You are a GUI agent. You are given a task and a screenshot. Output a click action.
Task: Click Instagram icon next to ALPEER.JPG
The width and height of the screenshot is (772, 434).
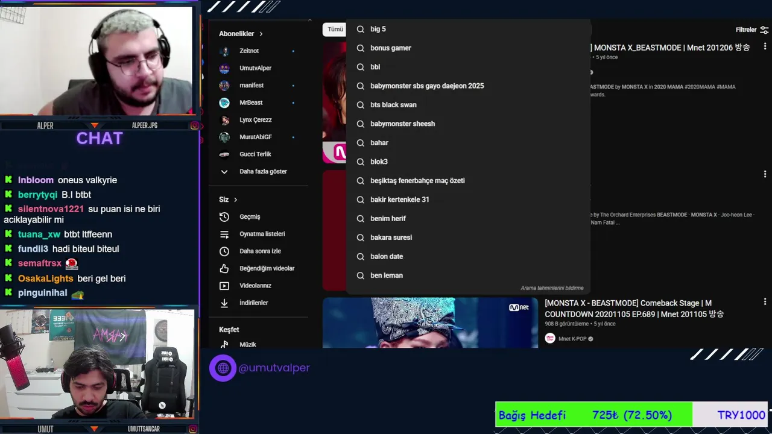click(x=194, y=125)
